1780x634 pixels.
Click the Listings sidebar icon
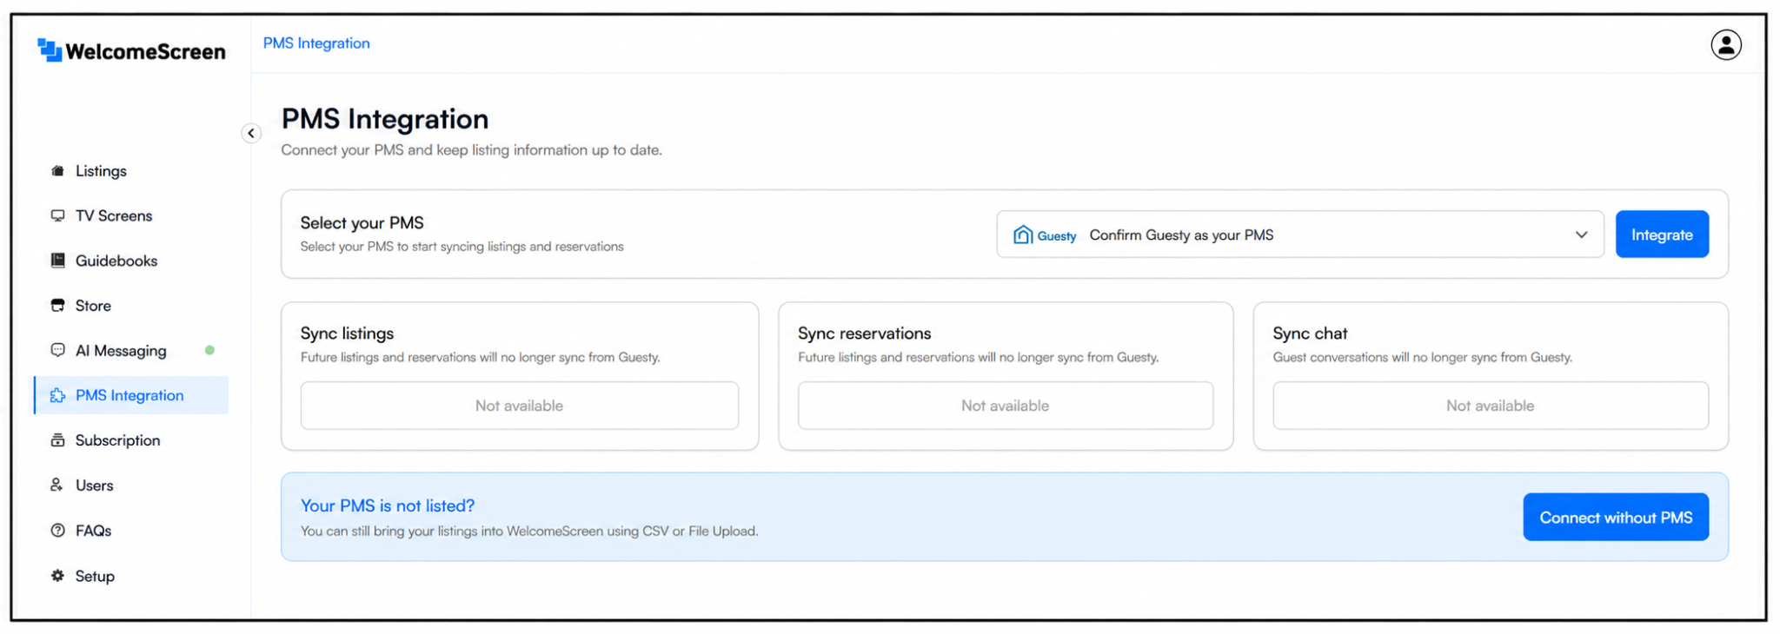coord(57,171)
